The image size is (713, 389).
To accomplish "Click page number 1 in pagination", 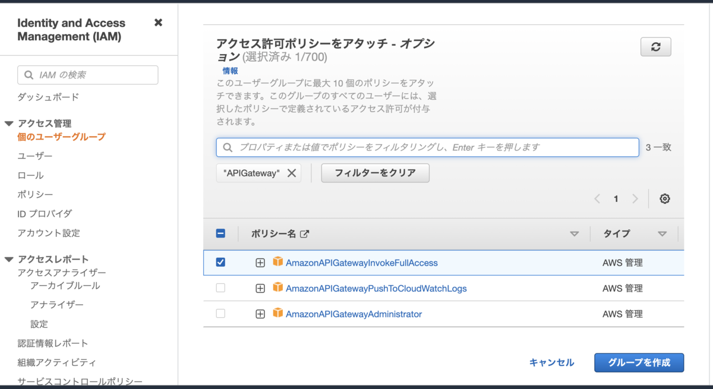I will coord(616,199).
